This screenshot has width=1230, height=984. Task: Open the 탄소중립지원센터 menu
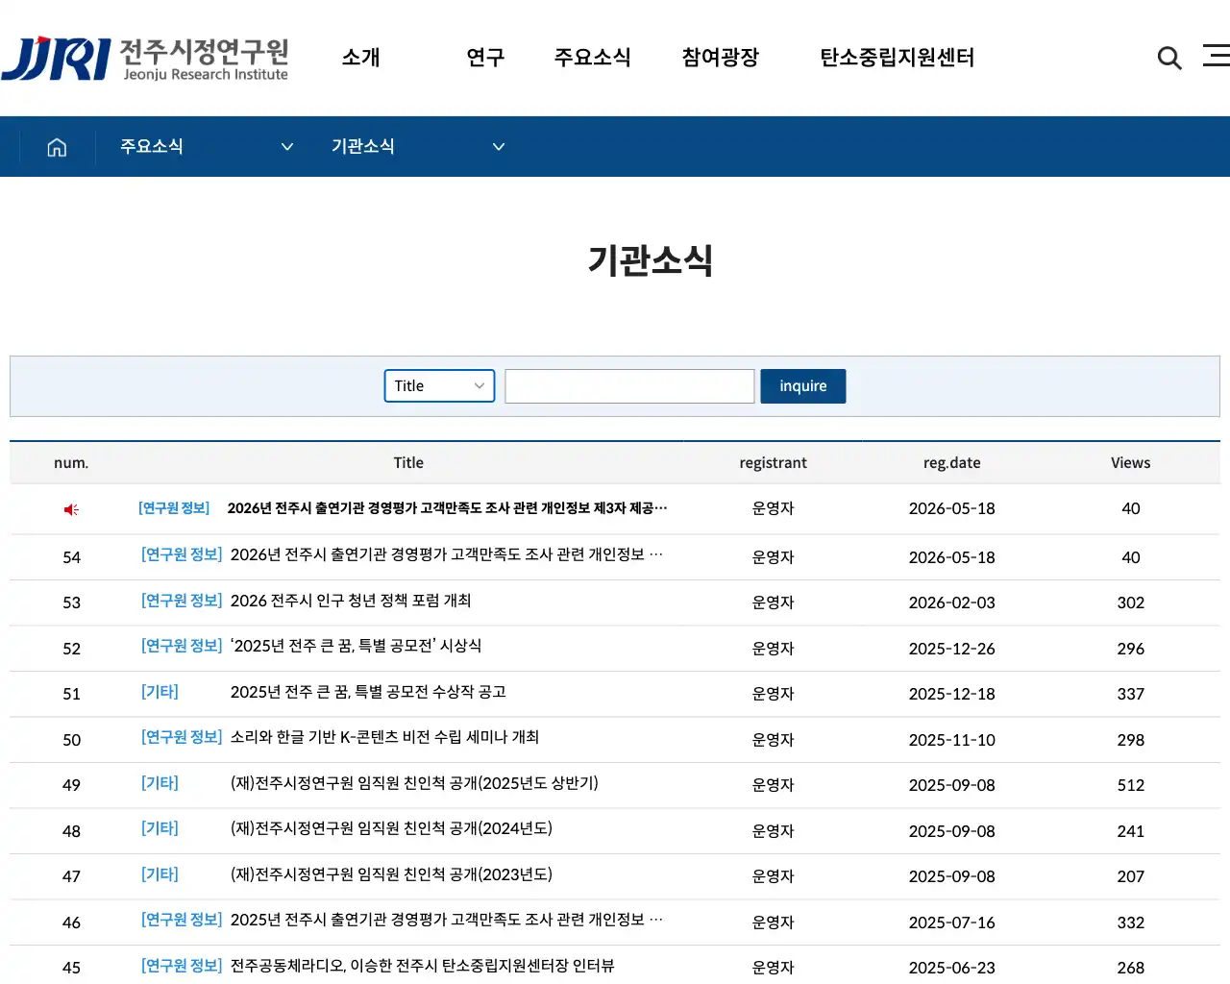click(897, 58)
